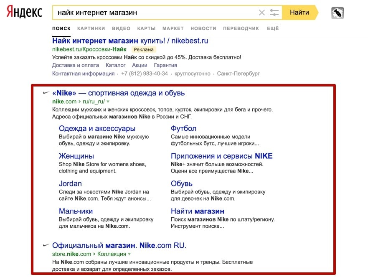Expand the arrow next to nike.com ru/ru_ru/
The width and height of the screenshot is (368, 277).
[108, 102]
